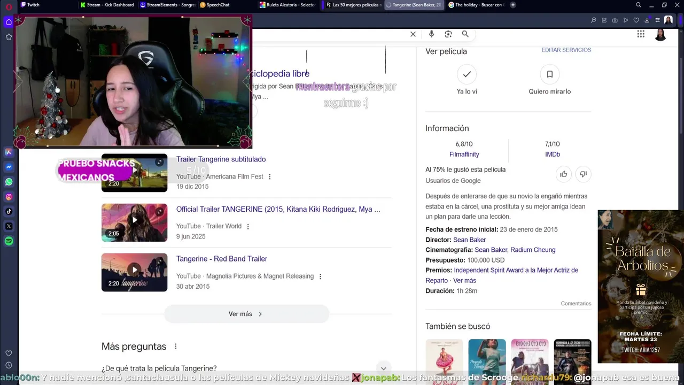Click 'Comentarios' feedback link
684x385 pixels.
(576, 303)
